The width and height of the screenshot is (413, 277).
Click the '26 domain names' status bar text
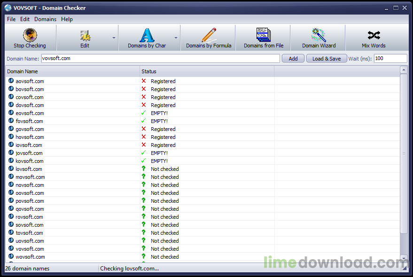pos(27,269)
